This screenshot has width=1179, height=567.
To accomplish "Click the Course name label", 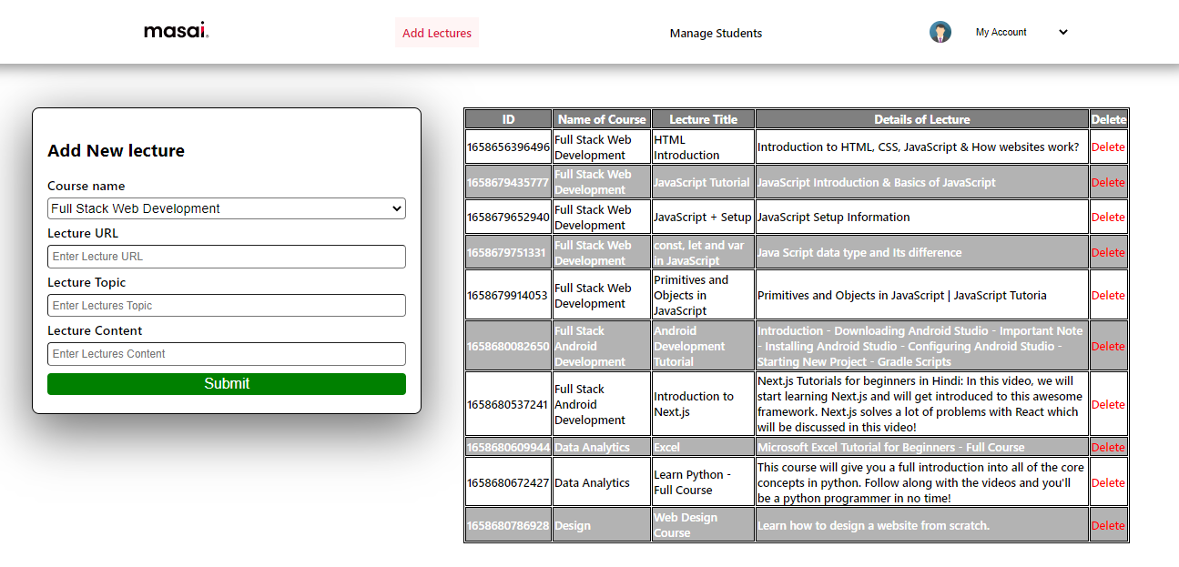I will pos(86,187).
